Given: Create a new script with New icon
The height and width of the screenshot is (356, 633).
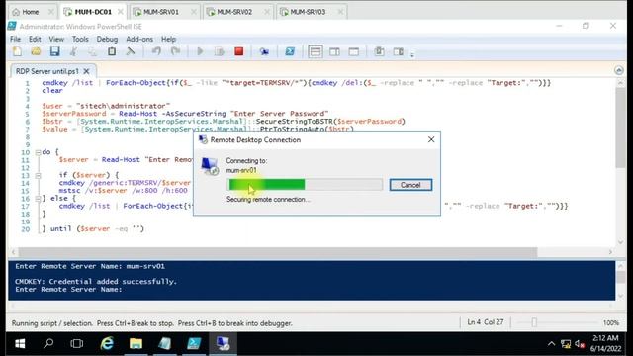Looking at the screenshot, I should pos(17,51).
